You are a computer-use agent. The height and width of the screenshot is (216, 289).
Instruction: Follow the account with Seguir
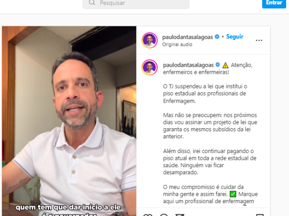coord(235,36)
